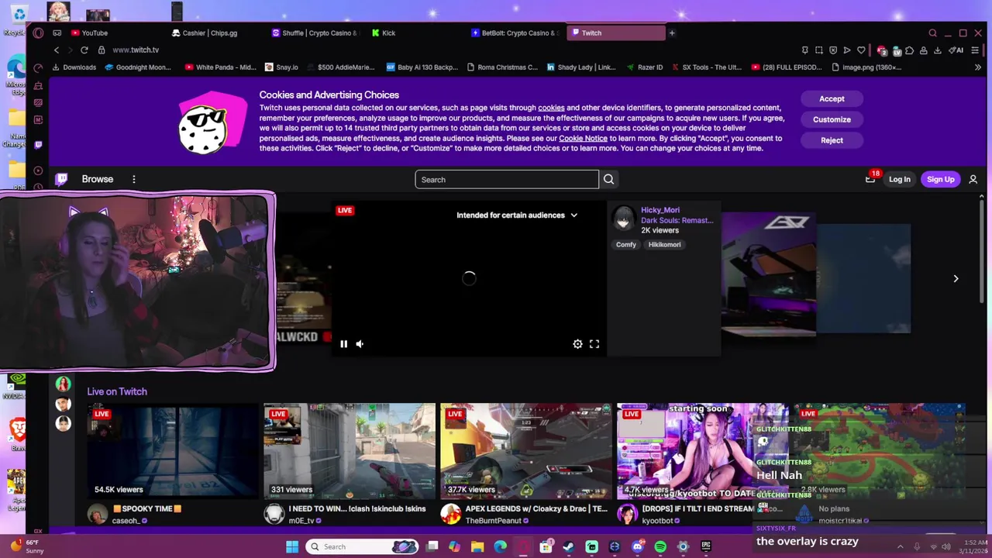Image resolution: width=992 pixels, height=558 pixels.
Task: Click the kyootbot channel name
Action: (657, 521)
